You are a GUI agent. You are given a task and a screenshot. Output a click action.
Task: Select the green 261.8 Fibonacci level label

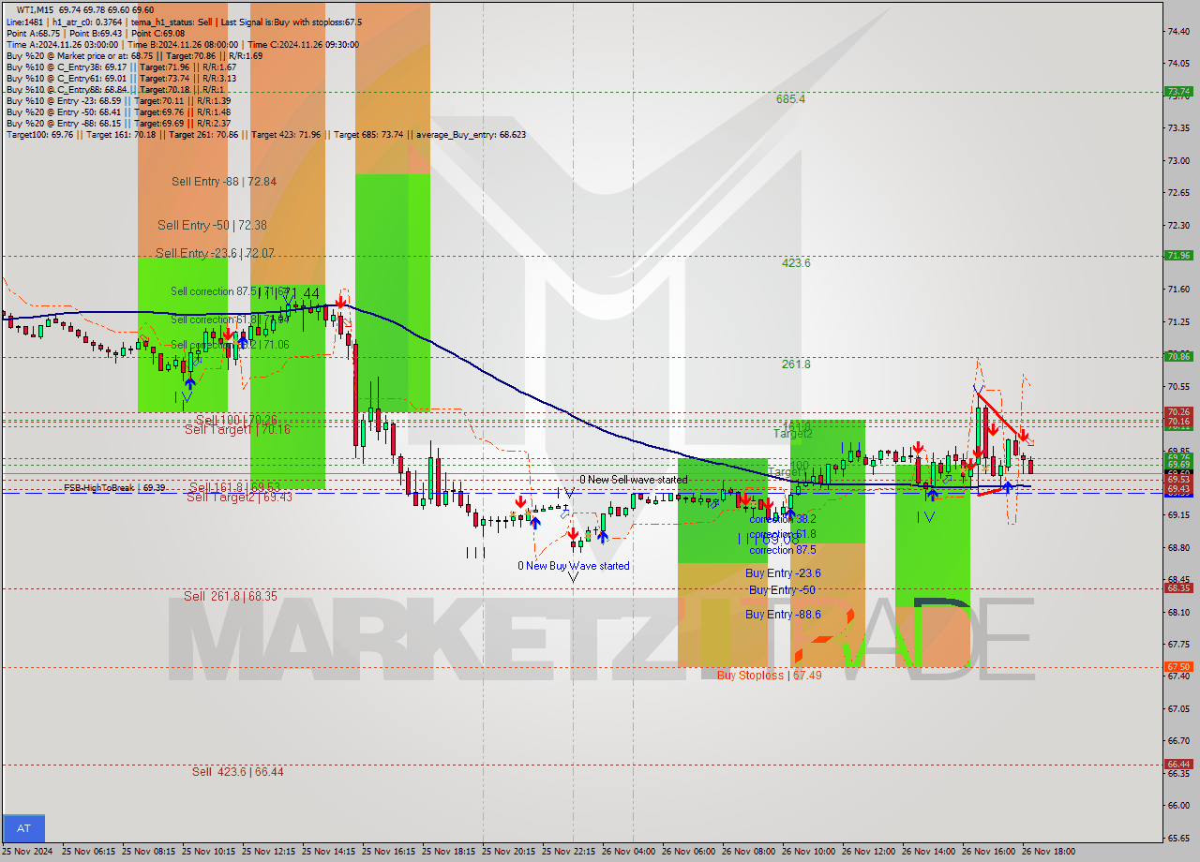(796, 364)
